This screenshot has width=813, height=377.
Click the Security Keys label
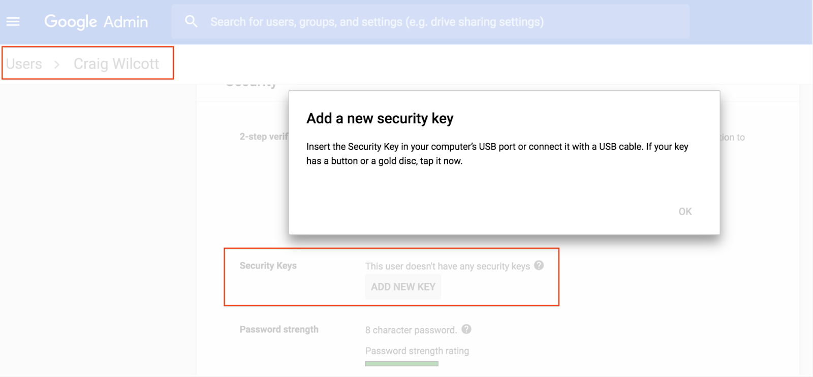point(268,266)
